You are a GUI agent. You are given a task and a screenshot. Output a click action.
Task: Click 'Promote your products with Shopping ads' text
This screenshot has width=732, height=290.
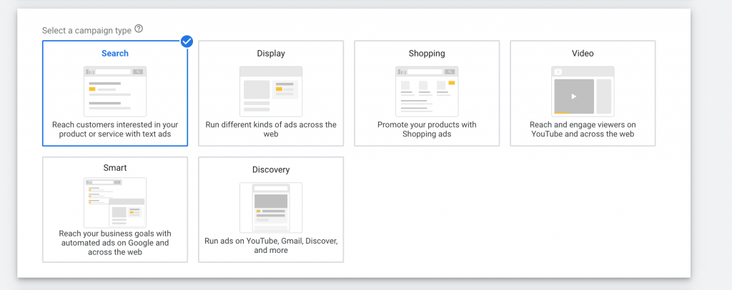pyautogui.click(x=427, y=129)
